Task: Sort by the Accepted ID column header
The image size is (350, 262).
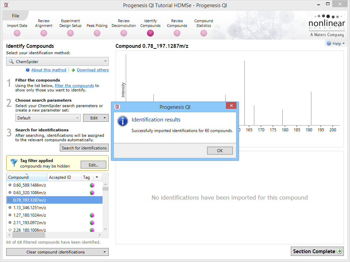Action: pos(64,177)
